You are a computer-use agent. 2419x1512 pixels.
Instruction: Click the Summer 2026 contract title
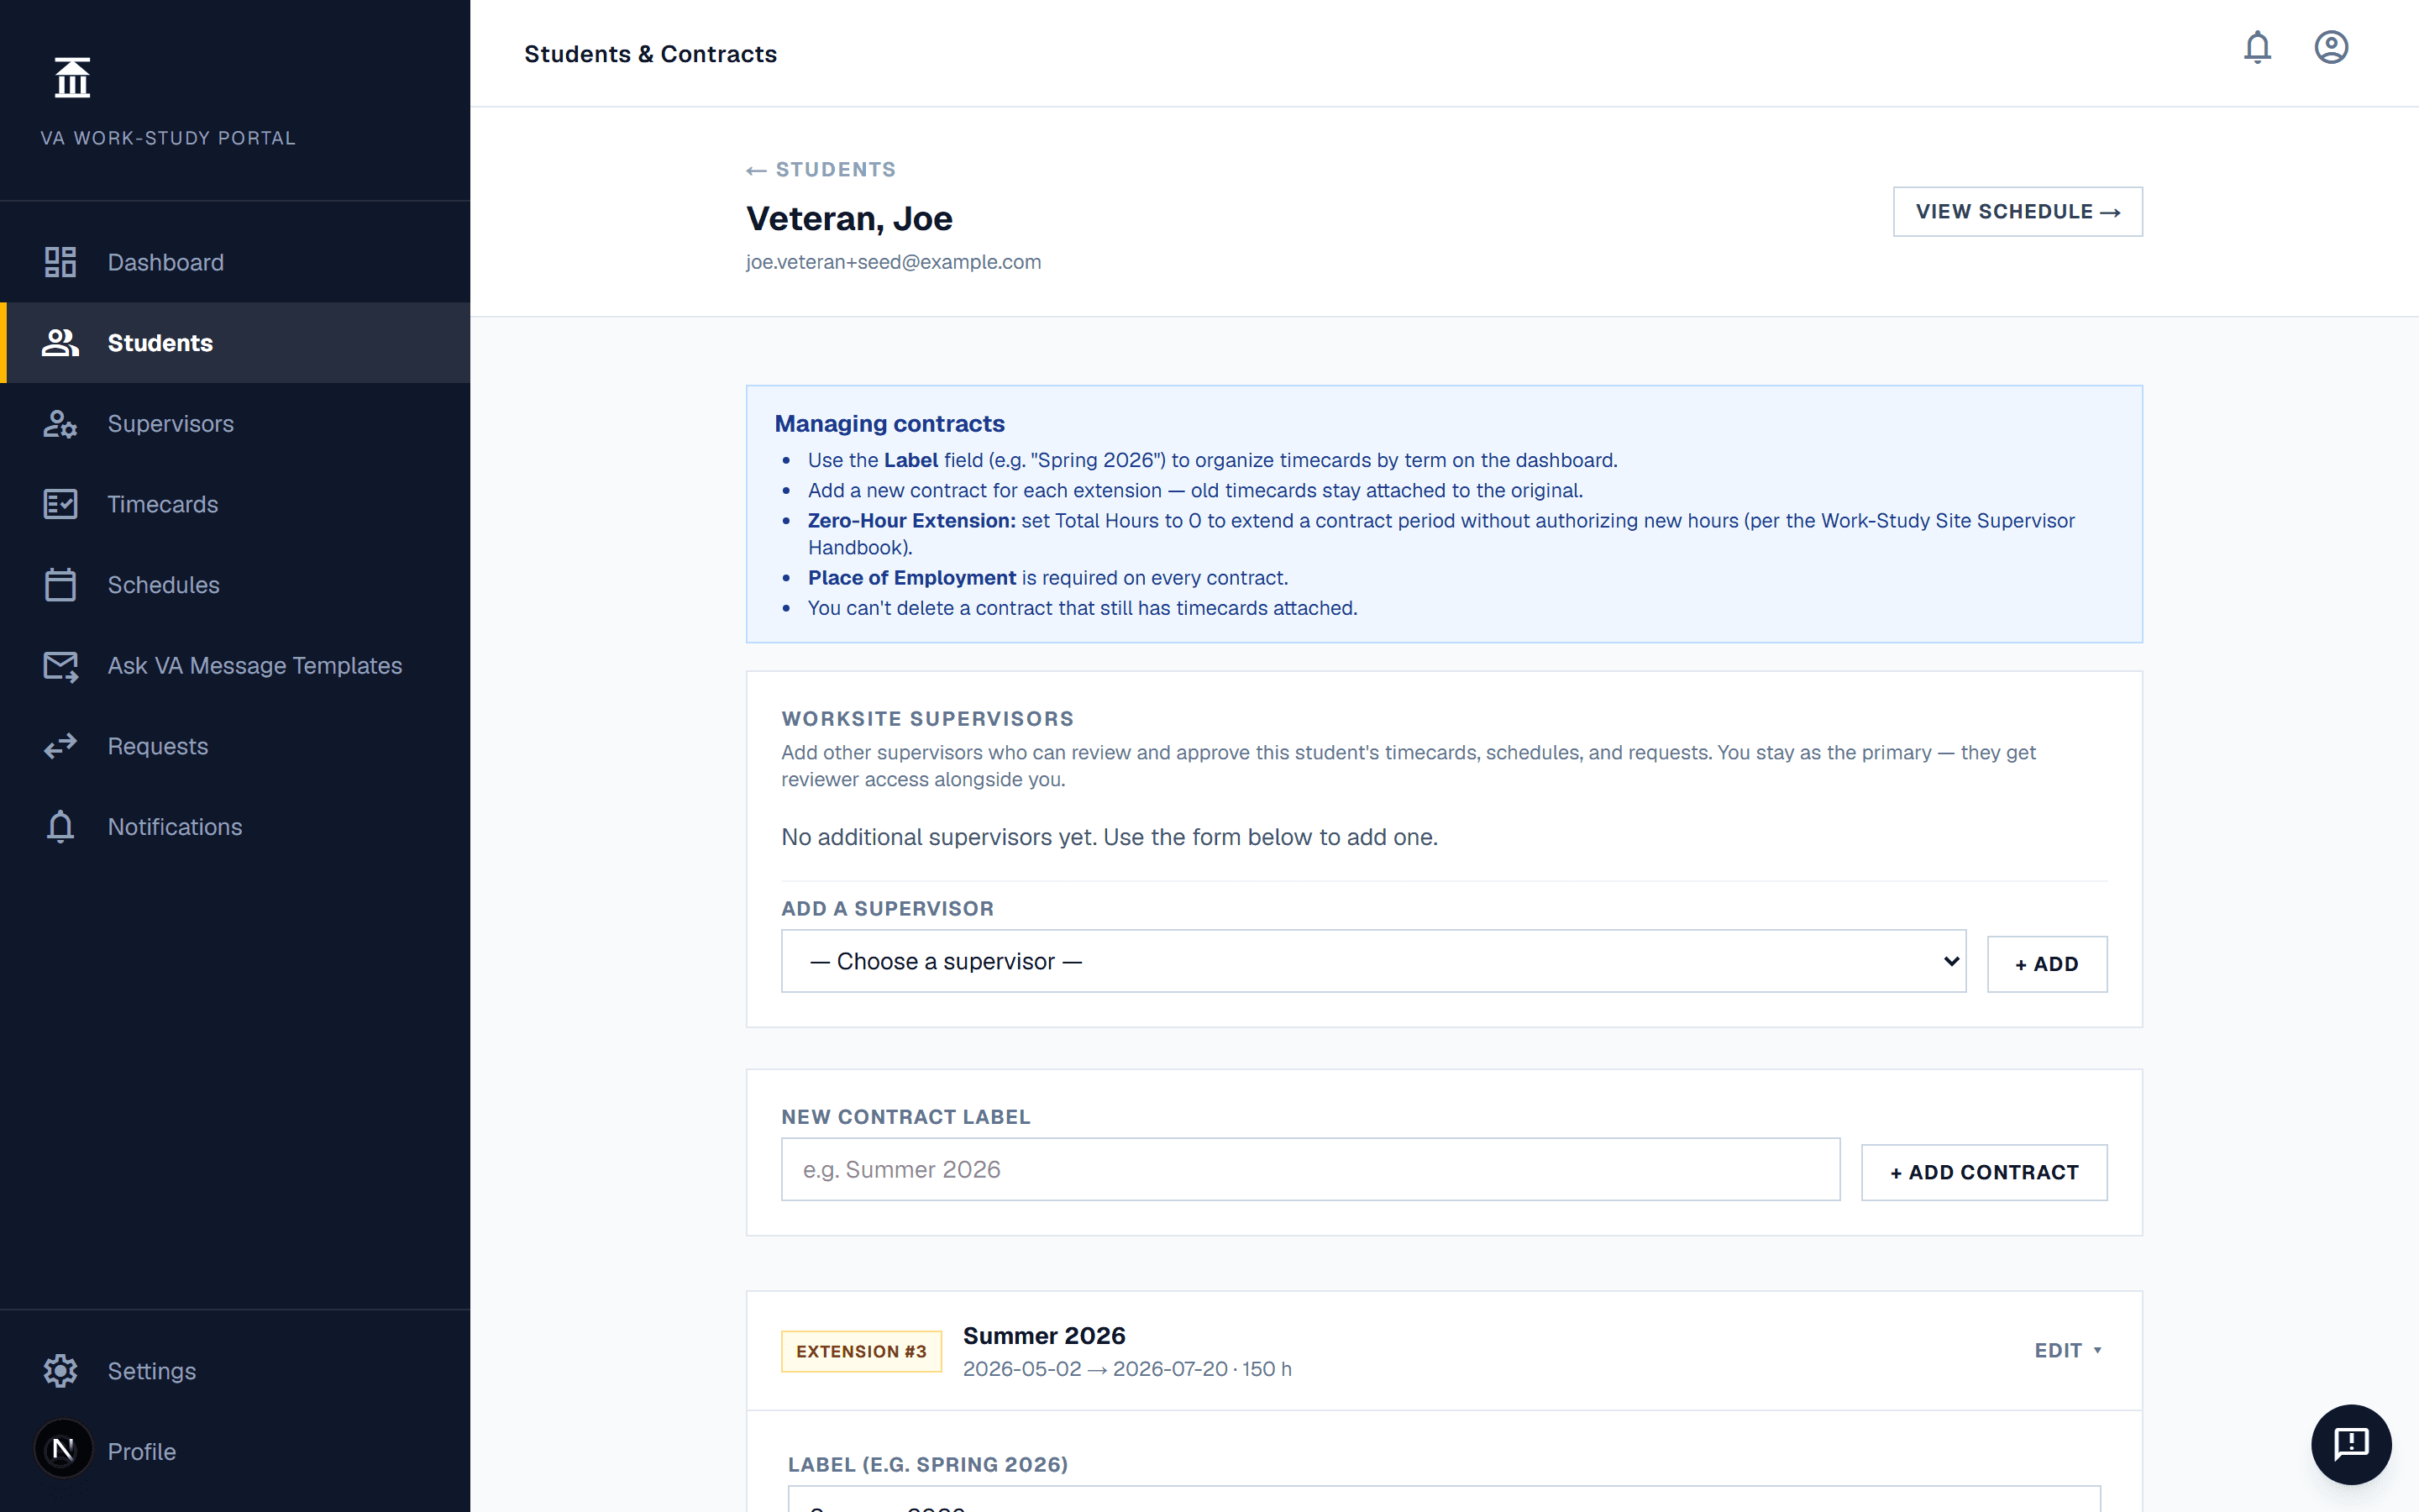coord(1043,1336)
